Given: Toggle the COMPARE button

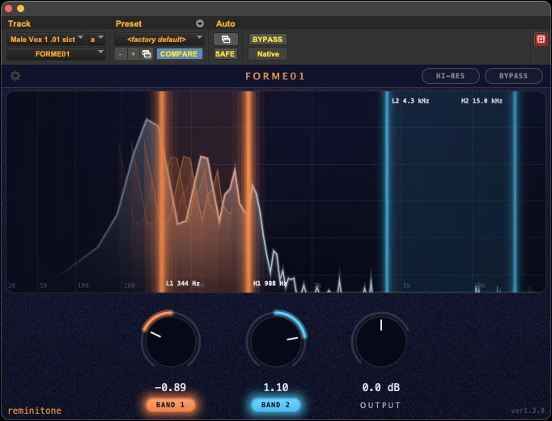Looking at the screenshot, I should pyautogui.click(x=179, y=54).
